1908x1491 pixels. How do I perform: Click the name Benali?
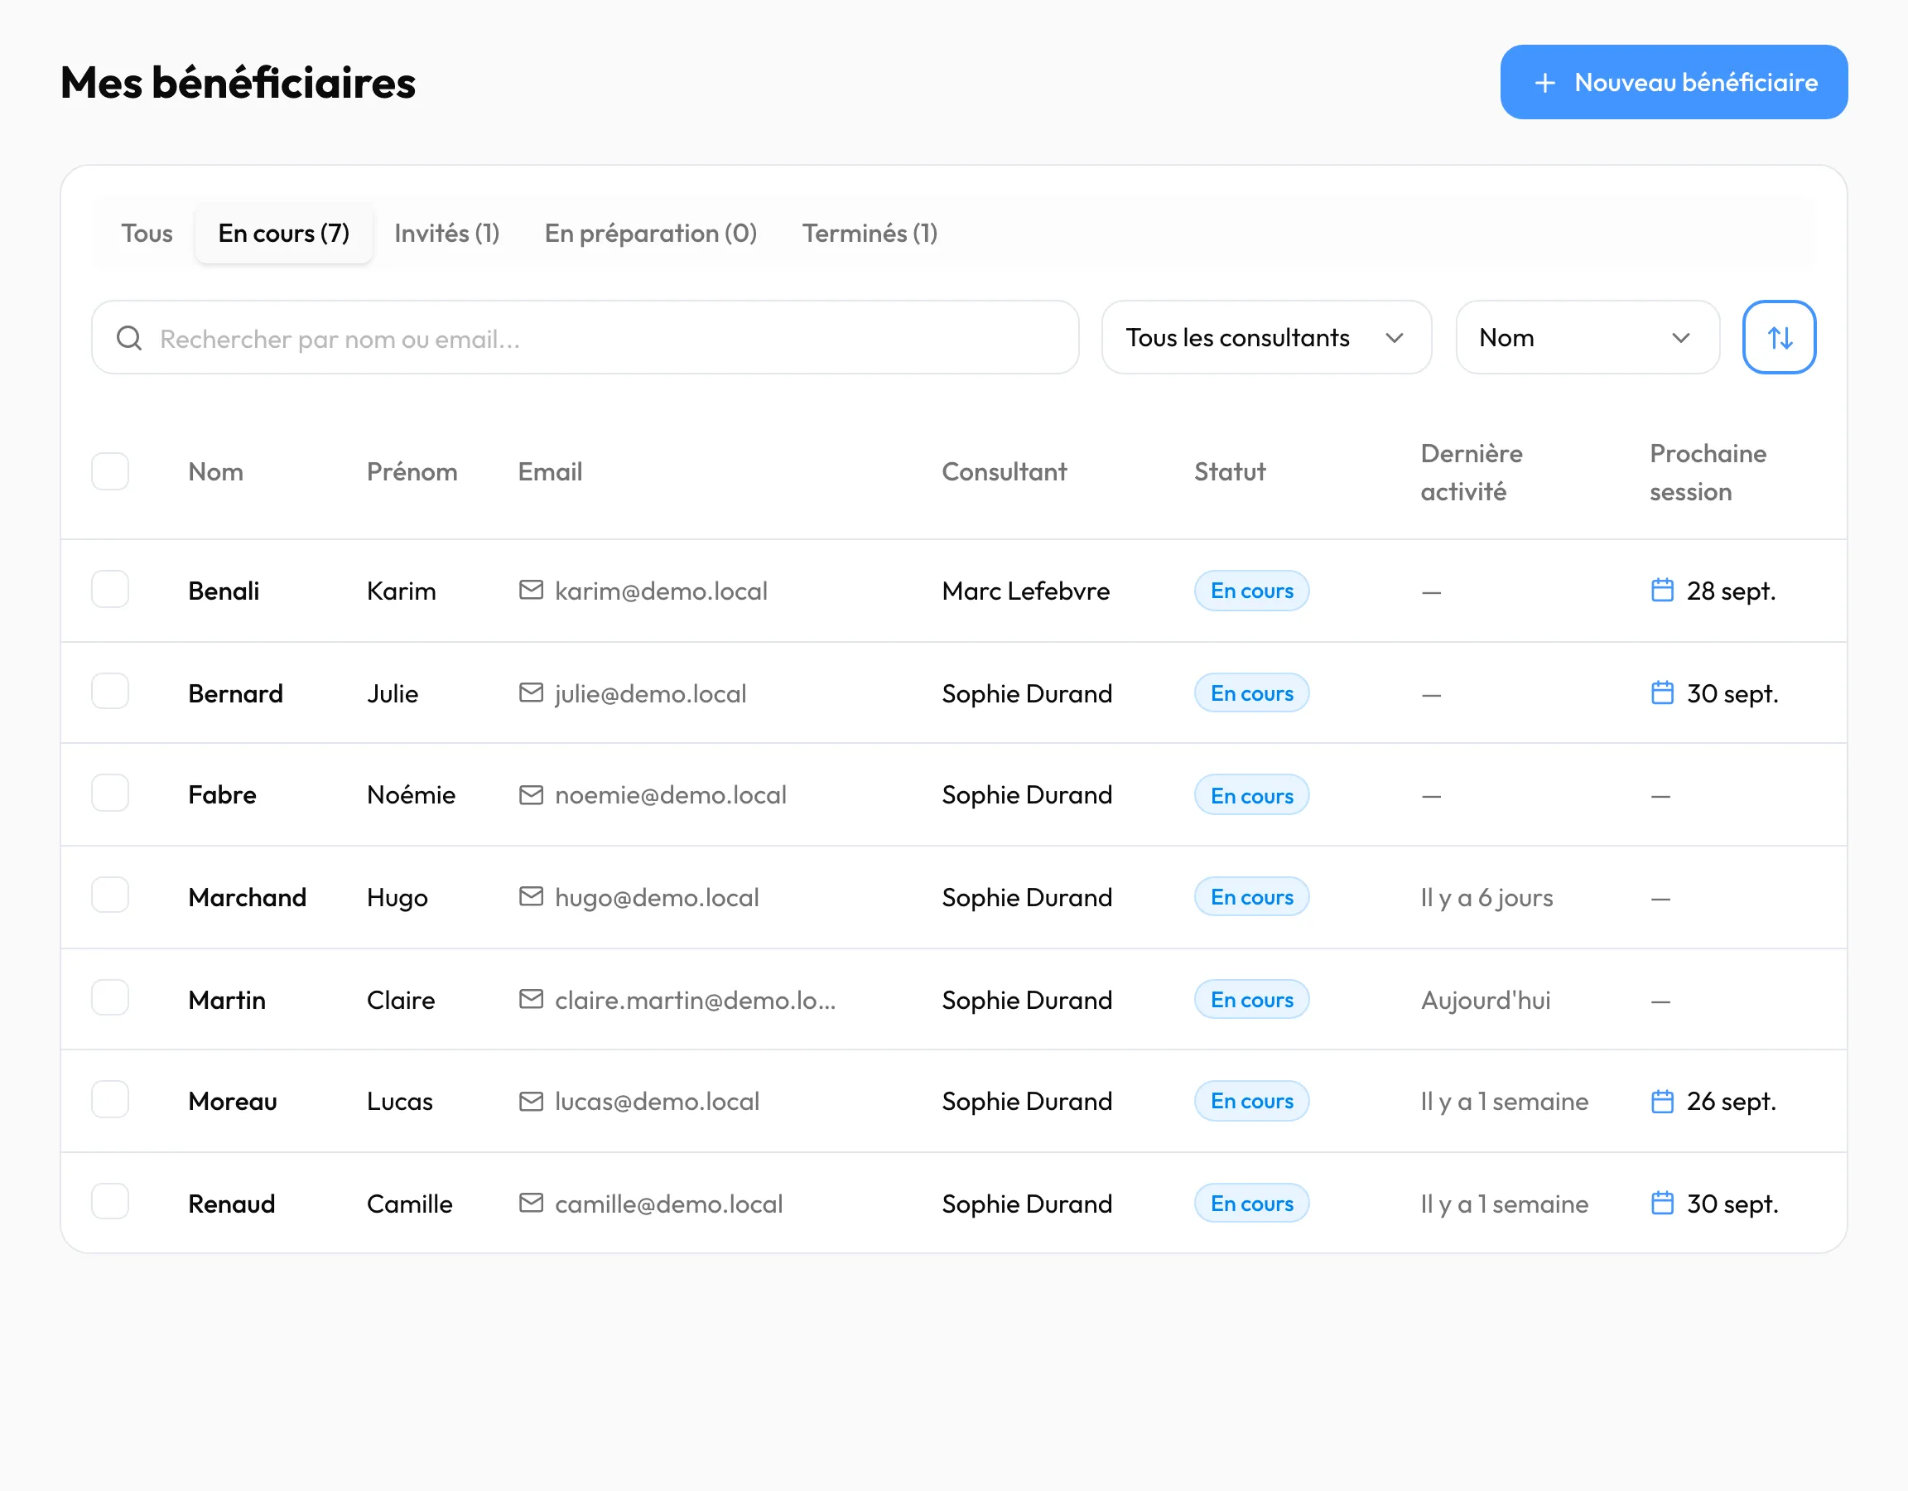click(x=224, y=591)
